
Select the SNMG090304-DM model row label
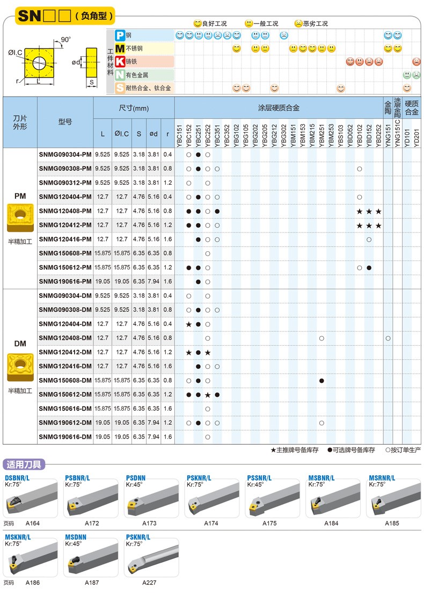65,296
